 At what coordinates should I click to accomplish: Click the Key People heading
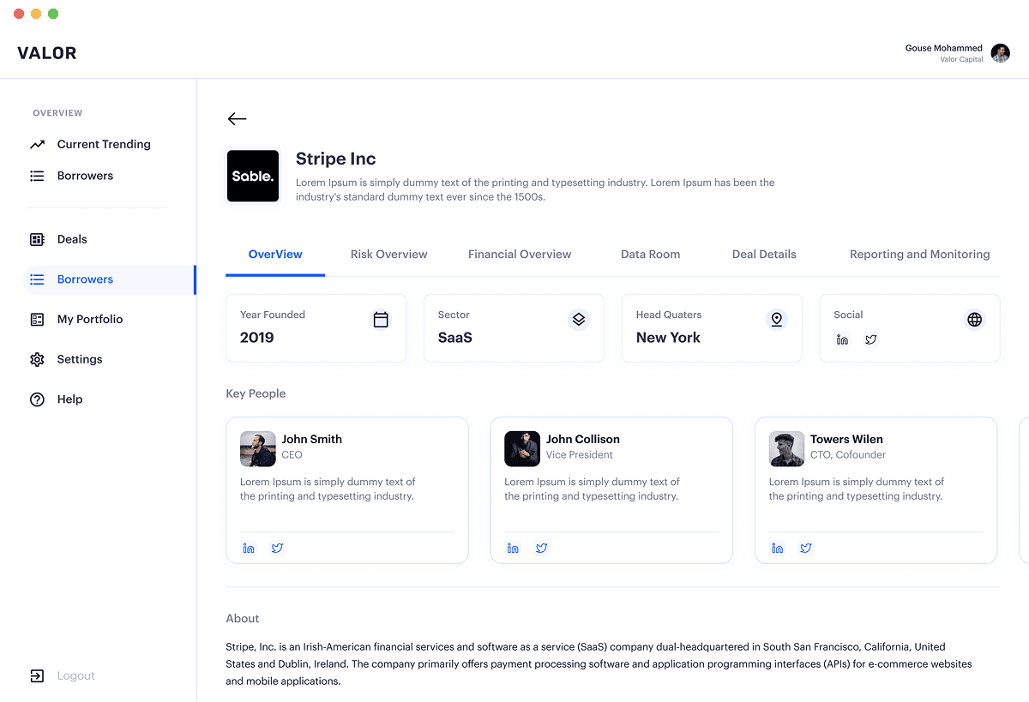click(256, 393)
